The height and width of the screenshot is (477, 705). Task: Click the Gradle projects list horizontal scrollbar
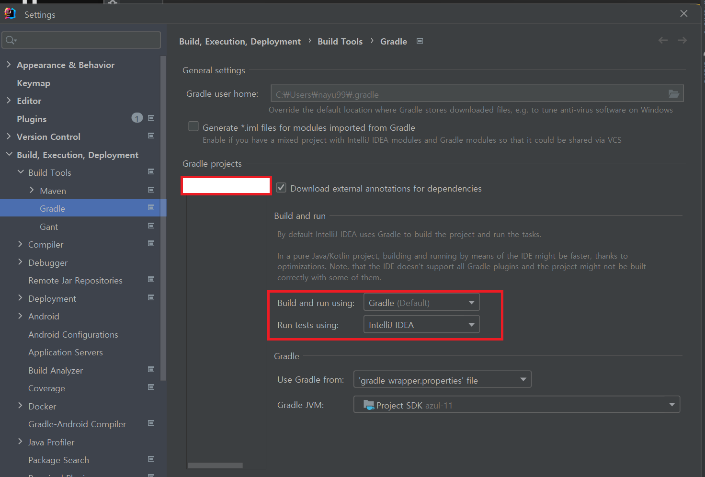(x=215, y=466)
